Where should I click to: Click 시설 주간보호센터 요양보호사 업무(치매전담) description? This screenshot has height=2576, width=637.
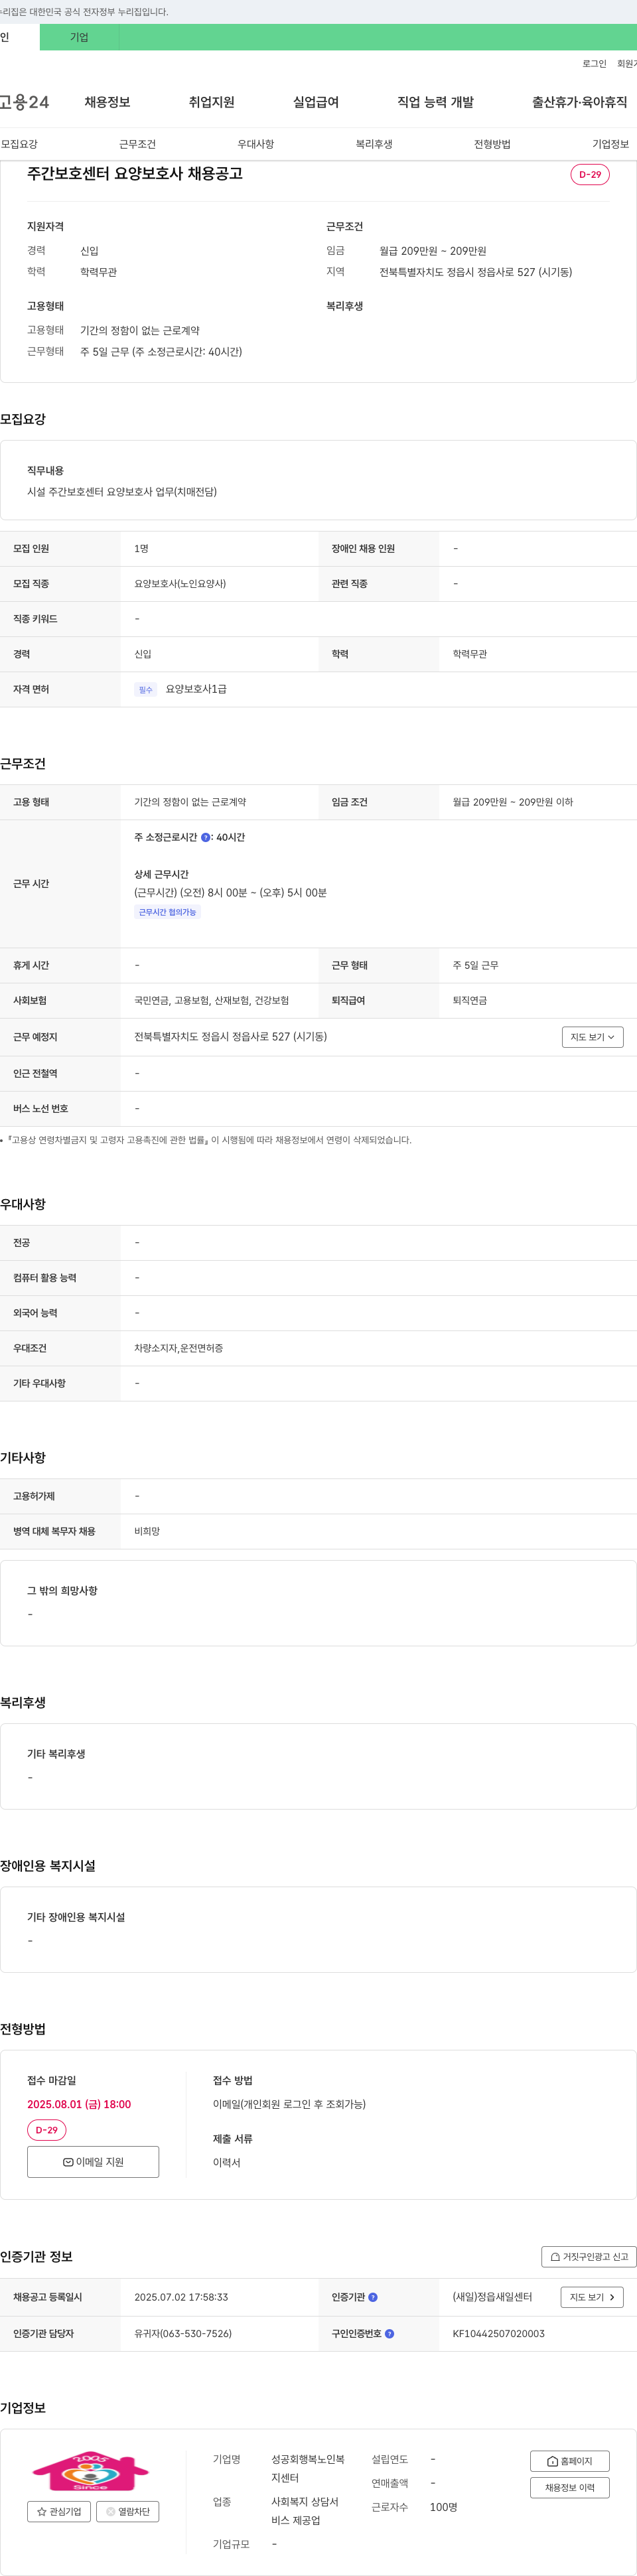[x=122, y=491]
